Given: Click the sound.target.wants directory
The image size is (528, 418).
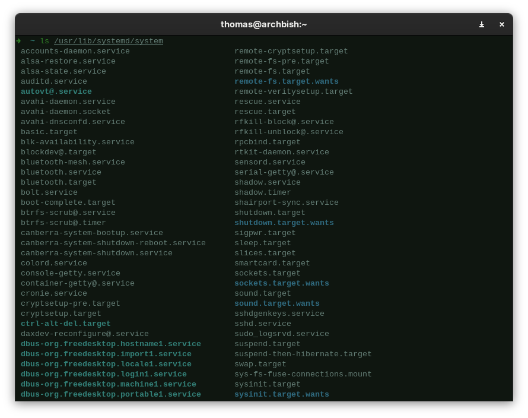Looking at the screenshot, I should pyautogui.click(x=277, y=303).
